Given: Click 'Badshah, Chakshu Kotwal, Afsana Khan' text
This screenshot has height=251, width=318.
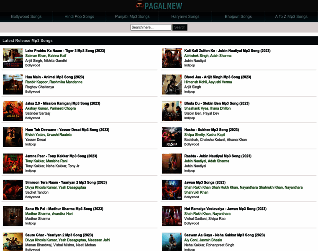Looking at the screenshot, I should point(215,140).
